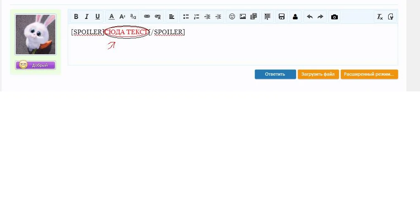Insert an image

243,16
